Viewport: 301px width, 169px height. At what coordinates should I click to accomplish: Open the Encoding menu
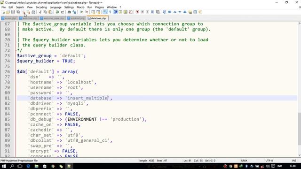point(41,8)
